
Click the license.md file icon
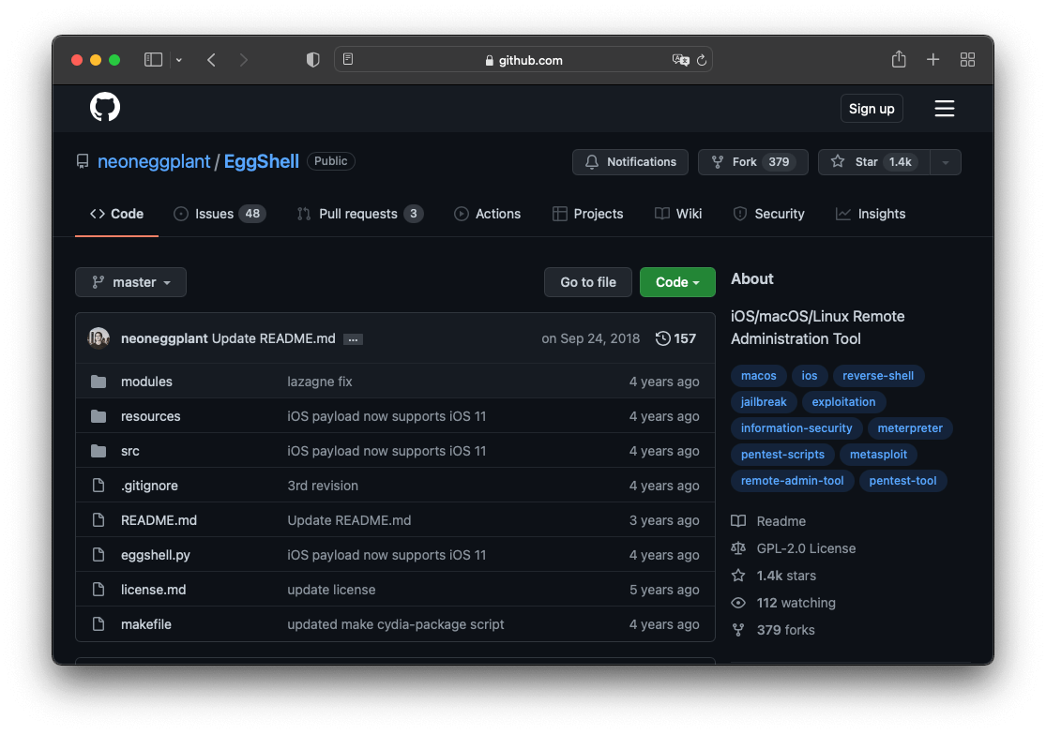click(x=99, y=590)
